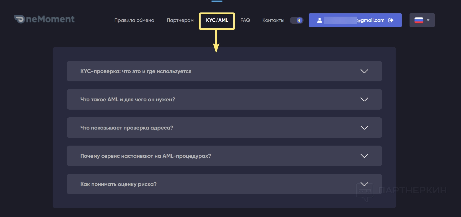The width and height of the screenshot is (461, 217).
Task: Go to the FAQ page
Action: coord(245,20)
